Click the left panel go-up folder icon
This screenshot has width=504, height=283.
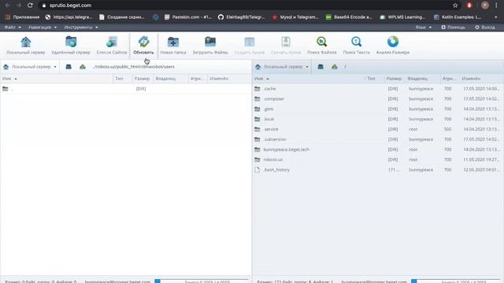pyautogui.click(x=83, y=67)
